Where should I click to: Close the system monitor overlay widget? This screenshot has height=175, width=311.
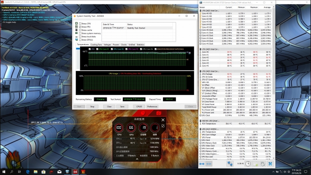[163, 120]
